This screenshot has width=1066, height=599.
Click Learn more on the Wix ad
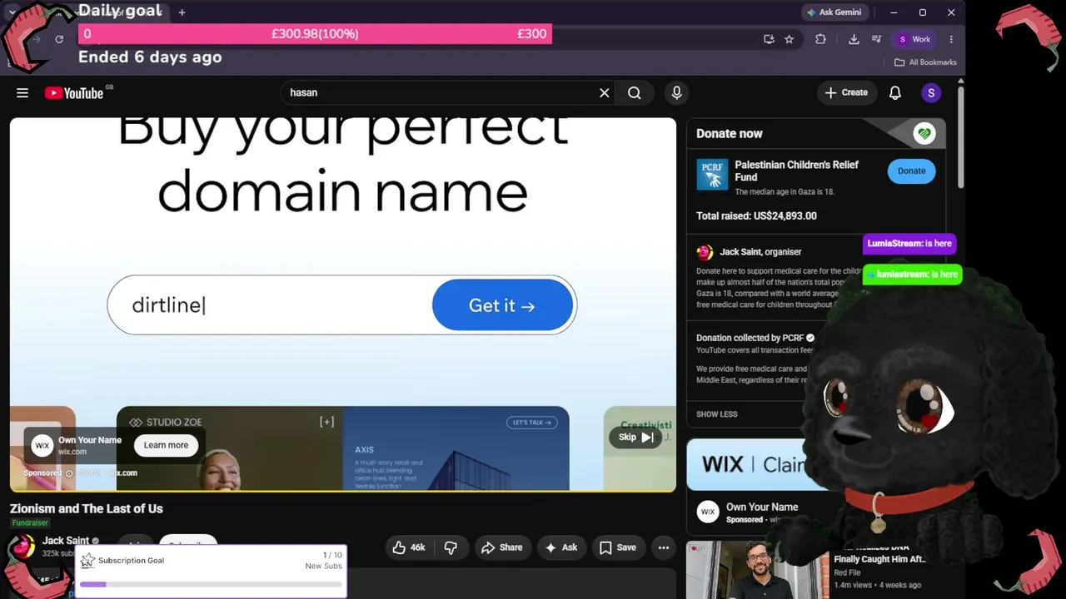166,445
